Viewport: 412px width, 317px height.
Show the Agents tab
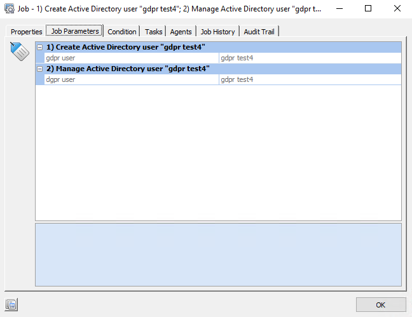(181, 32)
